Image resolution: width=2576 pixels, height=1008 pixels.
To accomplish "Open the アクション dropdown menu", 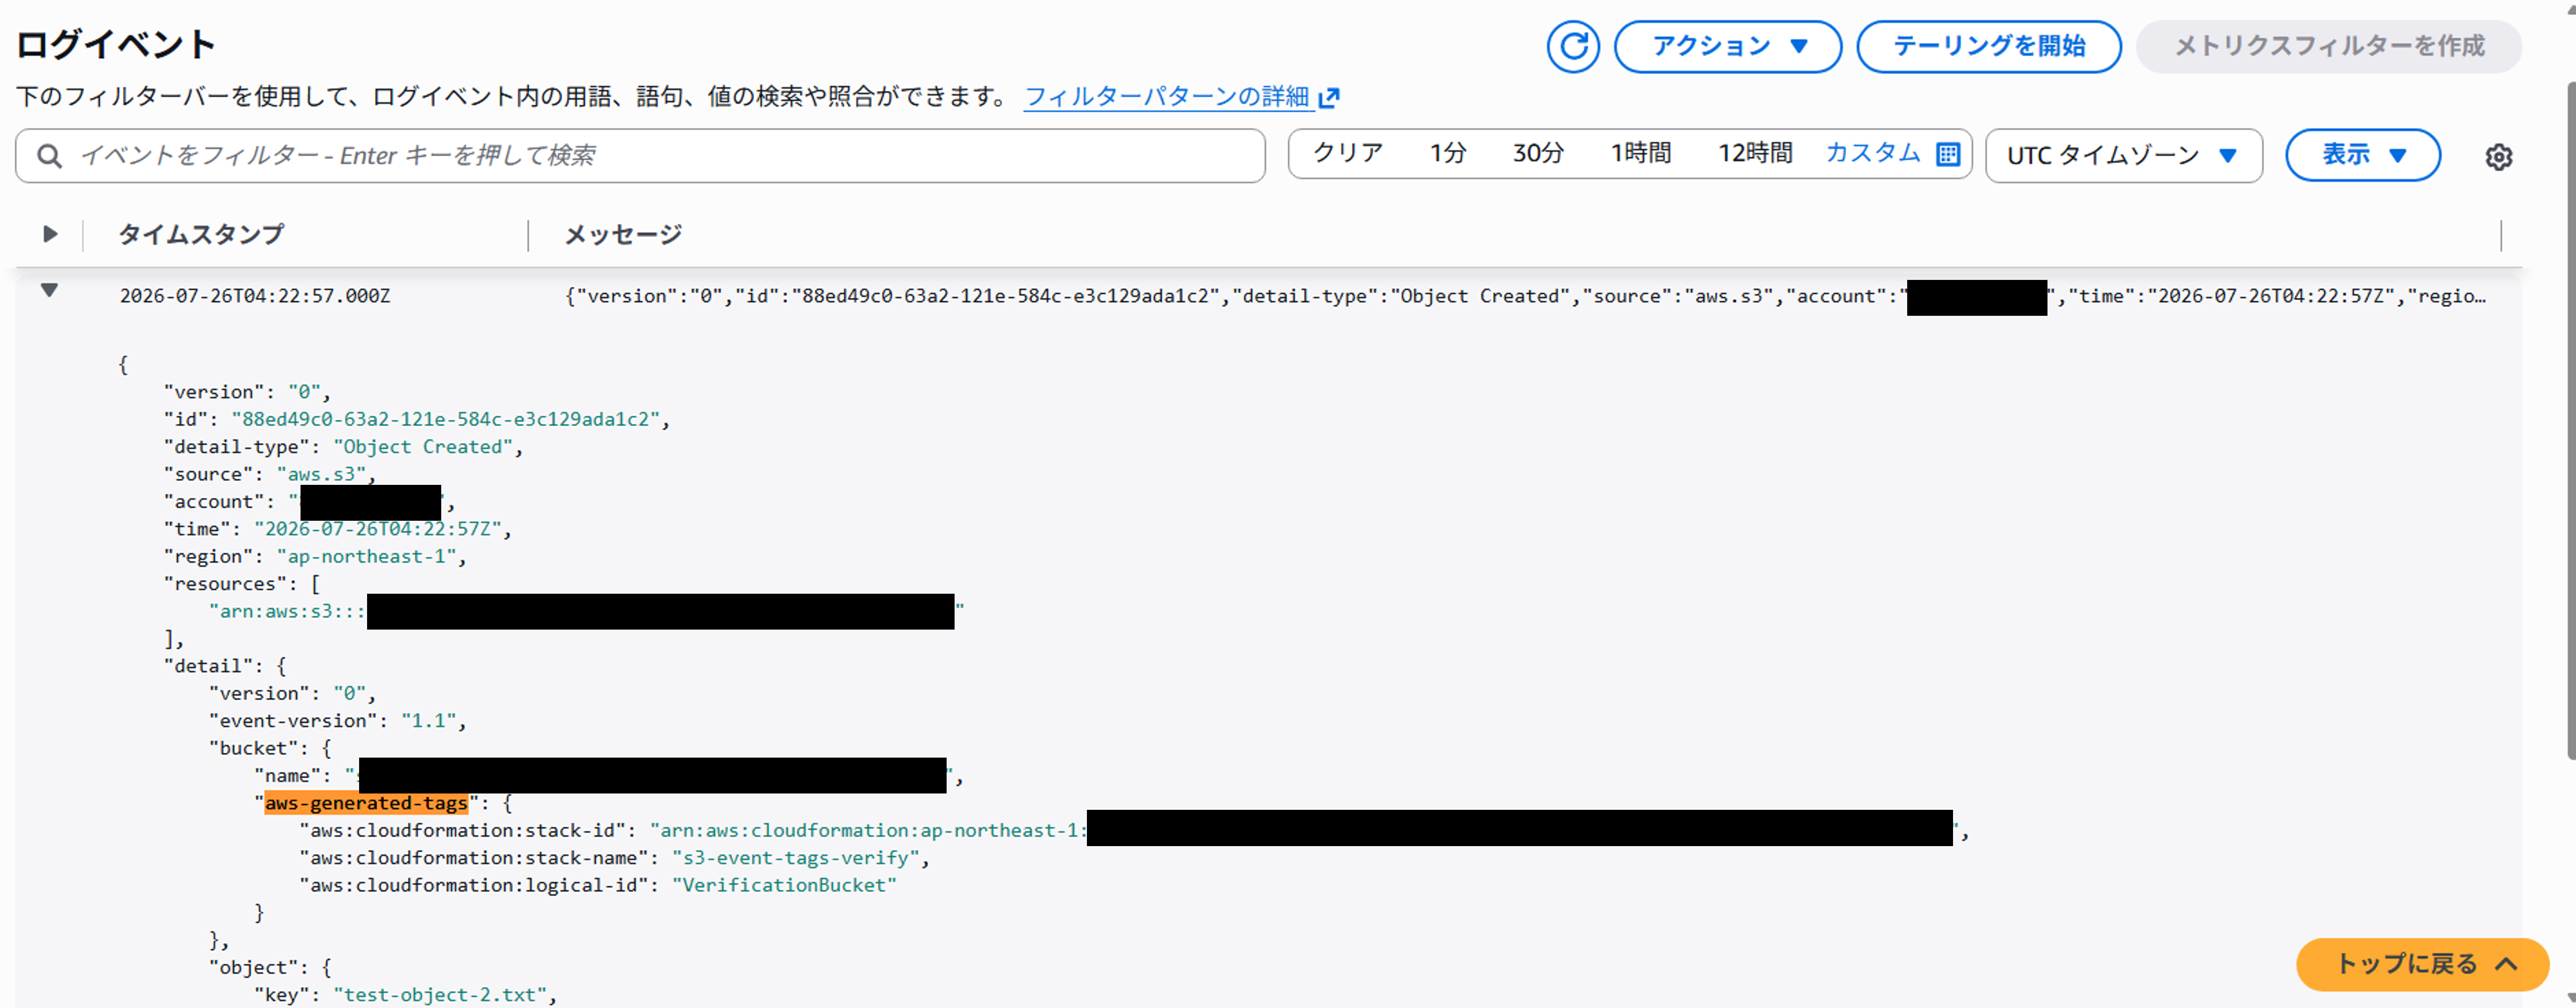I will click(x=1727, y=46).
